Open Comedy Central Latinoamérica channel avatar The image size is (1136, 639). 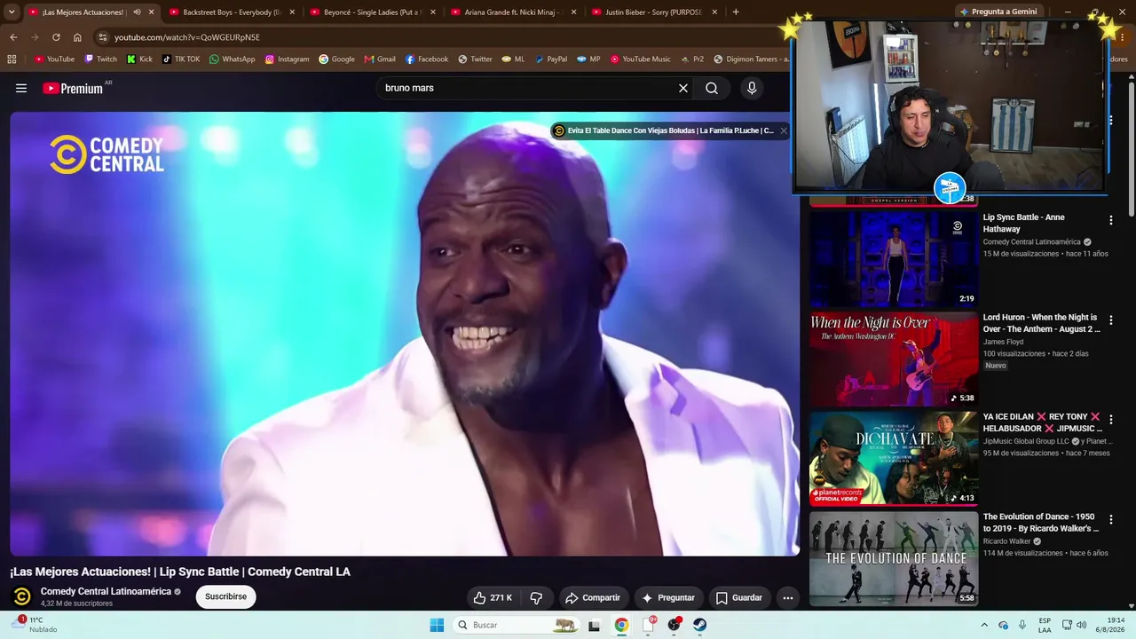click(x=22, y=596)
